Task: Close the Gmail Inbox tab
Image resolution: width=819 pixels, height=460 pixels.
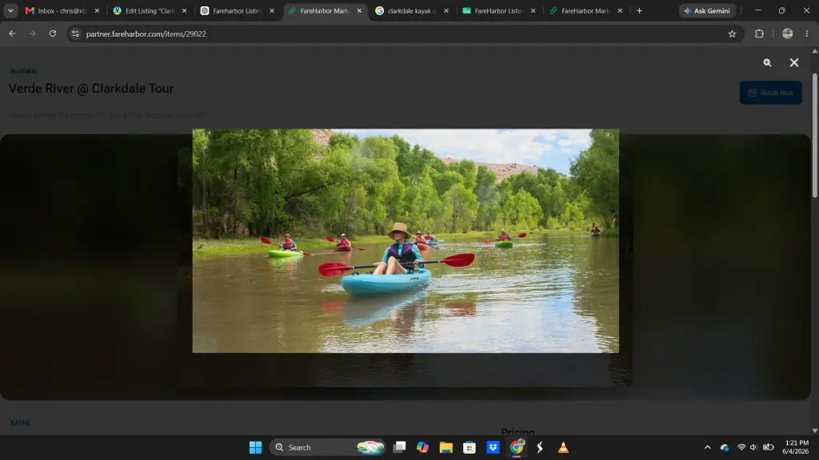Action: click(97, 10)
